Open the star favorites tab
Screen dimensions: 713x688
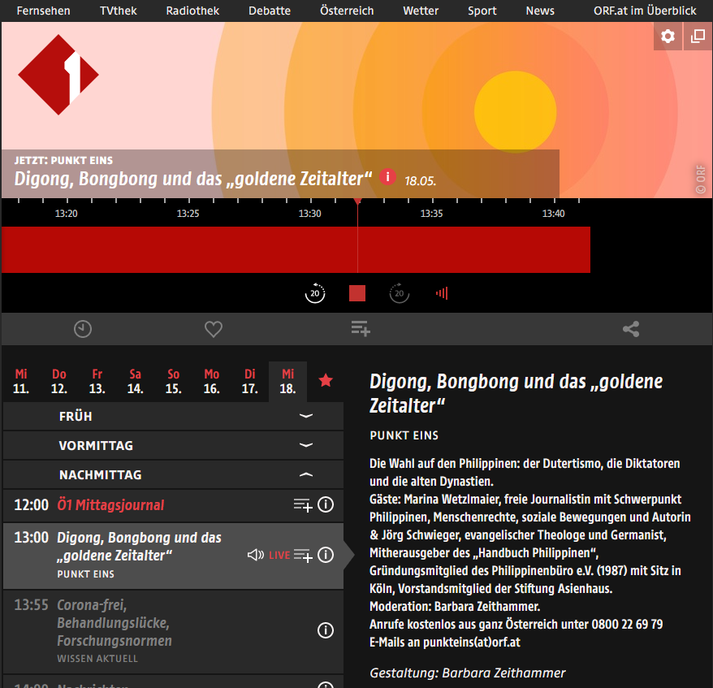[326, 381]
